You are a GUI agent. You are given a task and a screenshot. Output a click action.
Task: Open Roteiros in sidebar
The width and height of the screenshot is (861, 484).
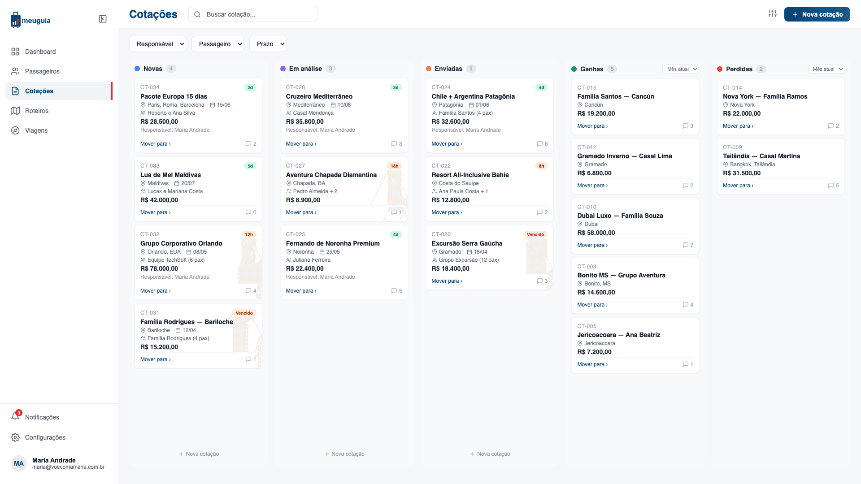[x=59, y=111]
